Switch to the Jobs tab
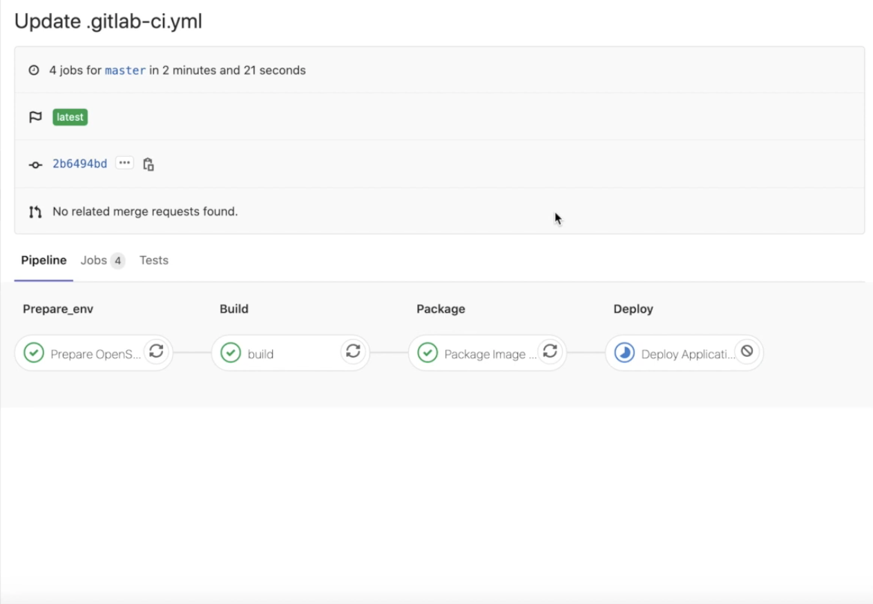873x604 pixels. (x=102, y=260)
